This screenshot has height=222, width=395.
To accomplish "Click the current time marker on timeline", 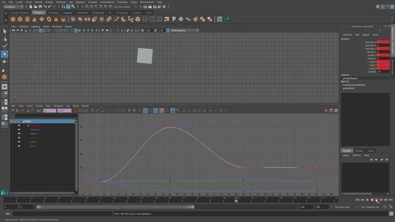I will pos(236,200).
